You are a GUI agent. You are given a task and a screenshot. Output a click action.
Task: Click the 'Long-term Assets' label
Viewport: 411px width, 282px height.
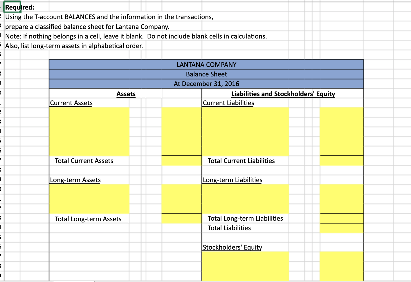click(75, 180)
